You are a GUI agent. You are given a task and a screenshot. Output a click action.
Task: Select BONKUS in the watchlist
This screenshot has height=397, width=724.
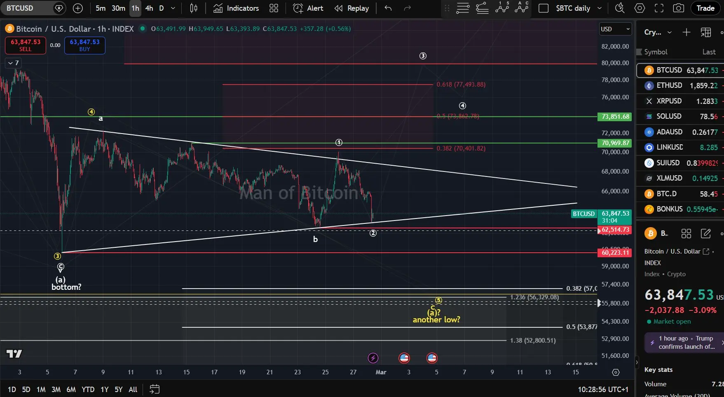(680, 209)
